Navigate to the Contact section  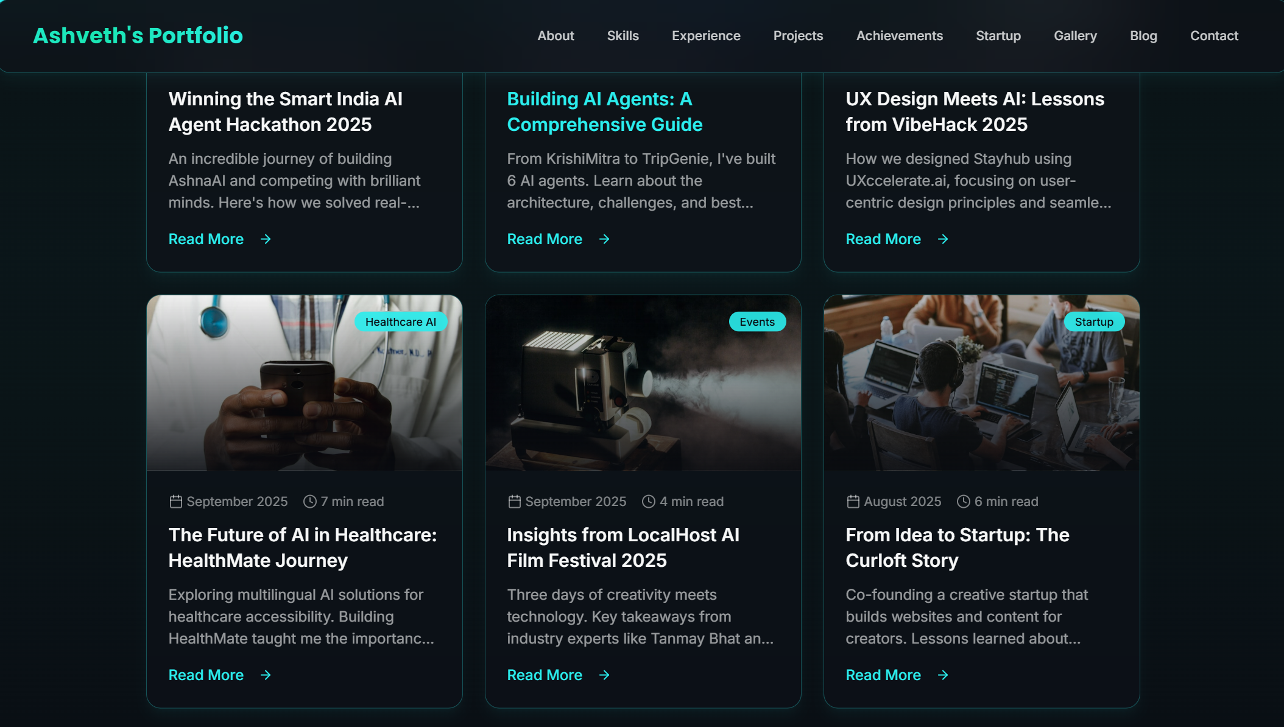click(1214, 36)
